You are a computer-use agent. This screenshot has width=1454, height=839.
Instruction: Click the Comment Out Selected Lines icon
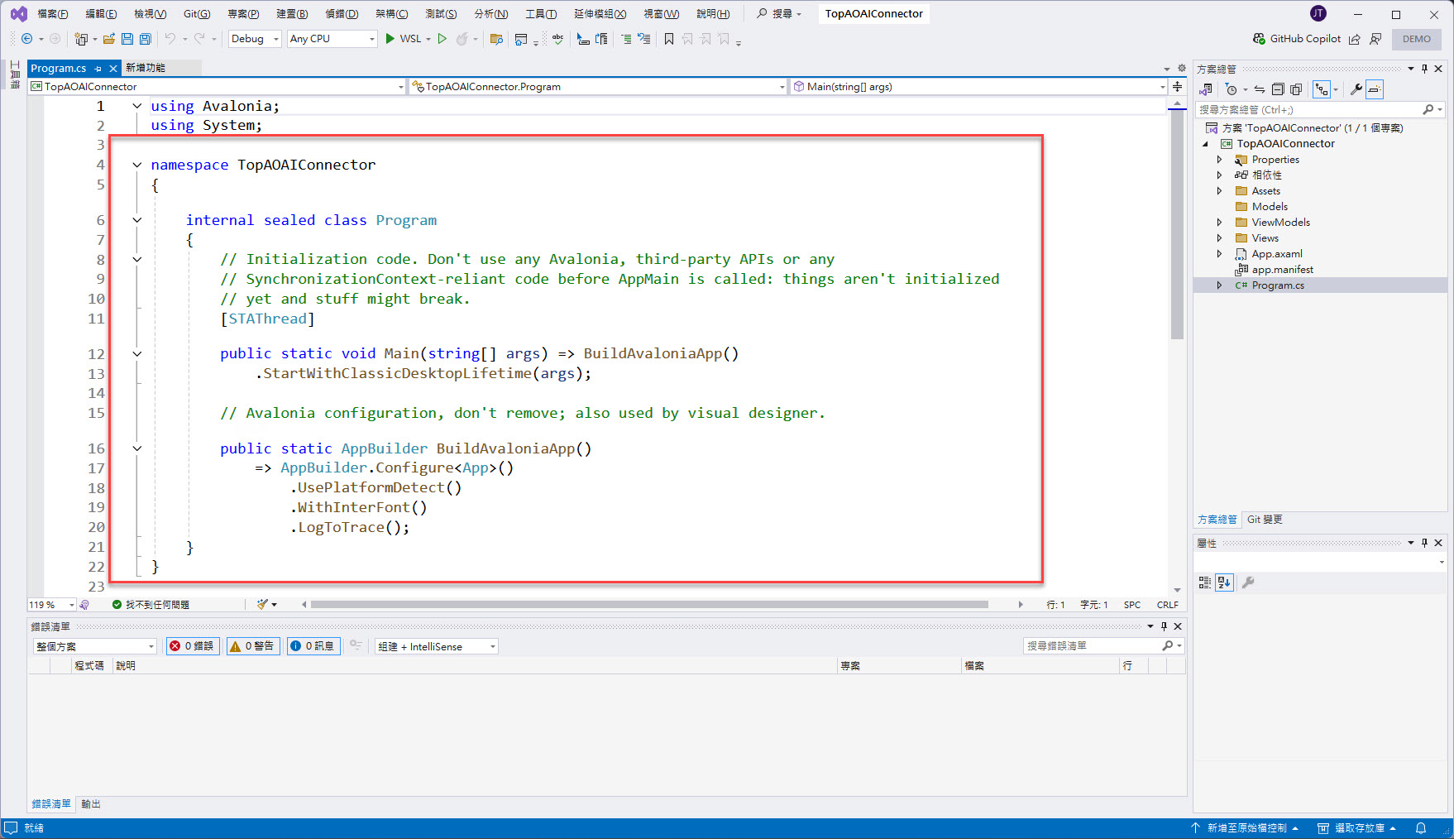pos(626,39)
